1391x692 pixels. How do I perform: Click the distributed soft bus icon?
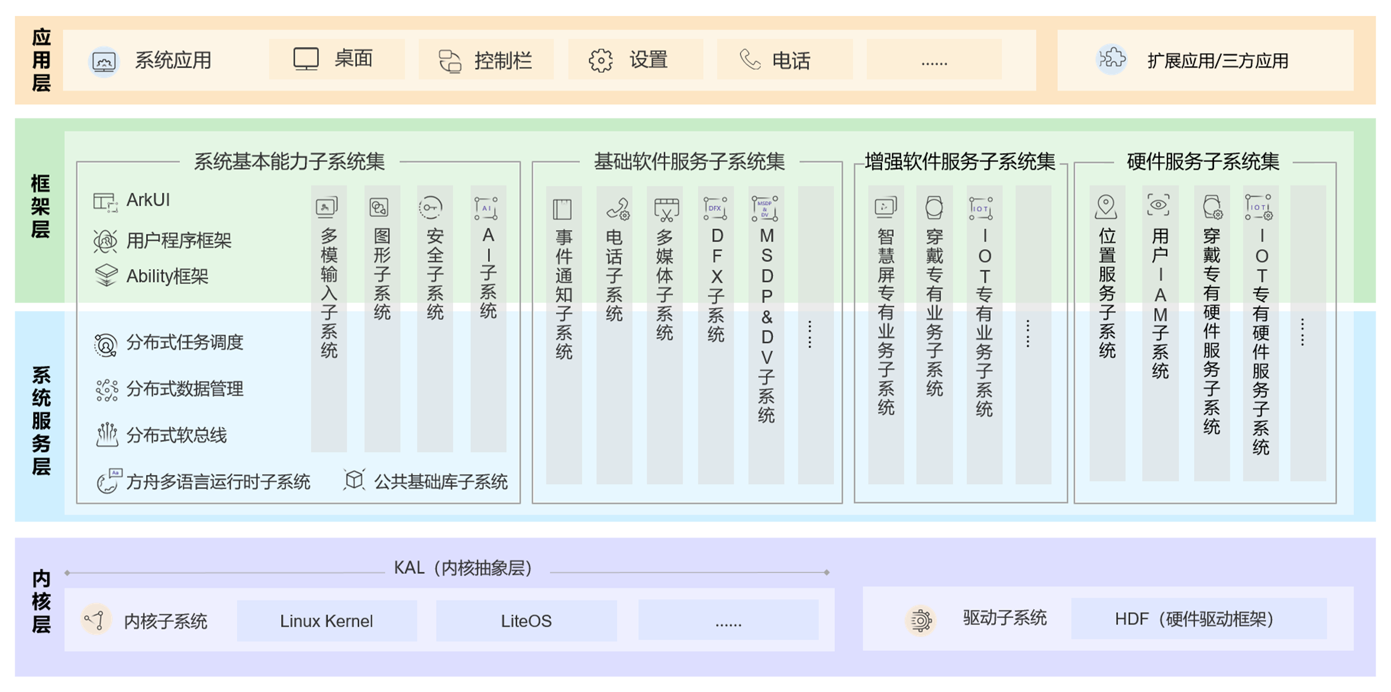(x=107, y=435)
